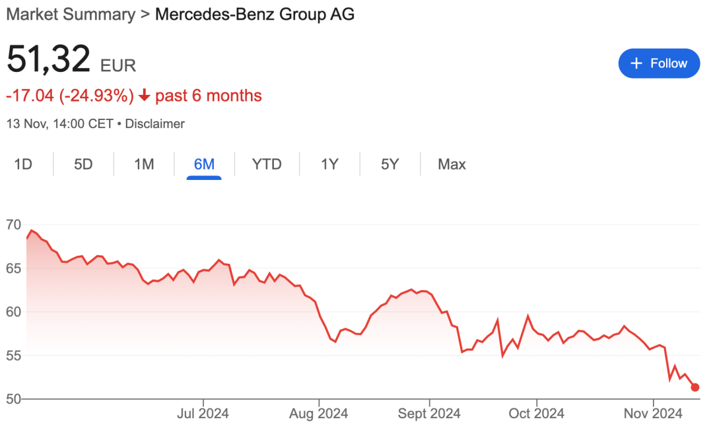Select the 1D time range tab
Image resolution: width=713 pixels, height=428 pixels.
point(23,164)
